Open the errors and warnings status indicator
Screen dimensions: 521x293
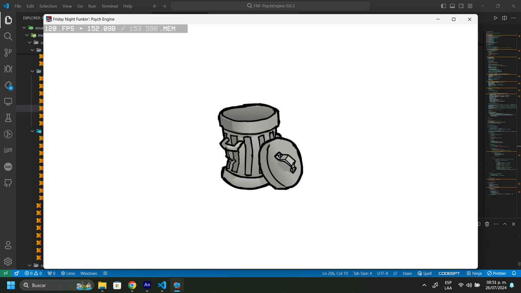[x=33, y=273]
